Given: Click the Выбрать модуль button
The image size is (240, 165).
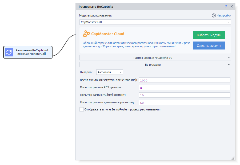Looking at the screenshot, I should [x=209, y=35].
